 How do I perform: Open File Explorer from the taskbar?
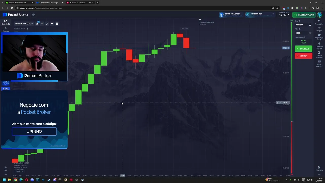coord(10,180)
